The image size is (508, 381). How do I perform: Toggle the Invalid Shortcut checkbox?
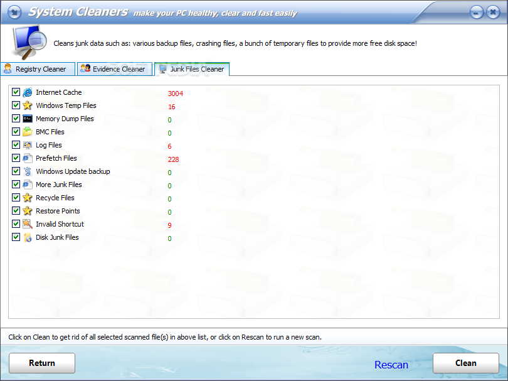pyautogui.click(x=16, y=223)
